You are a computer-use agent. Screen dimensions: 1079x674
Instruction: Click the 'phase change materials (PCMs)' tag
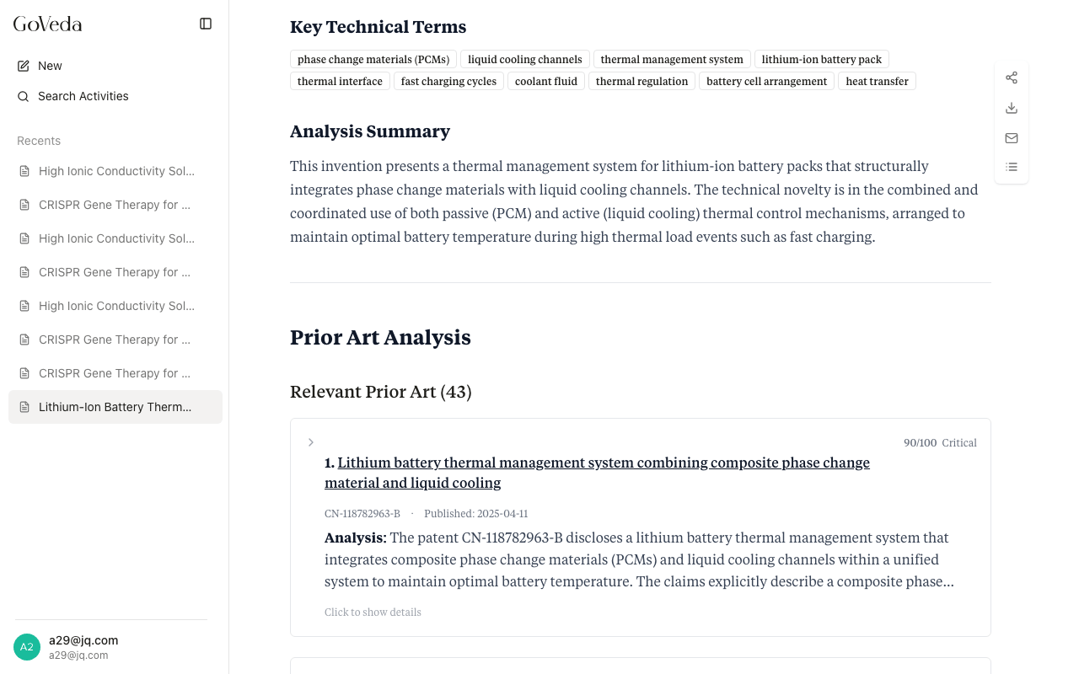point(373,59)
